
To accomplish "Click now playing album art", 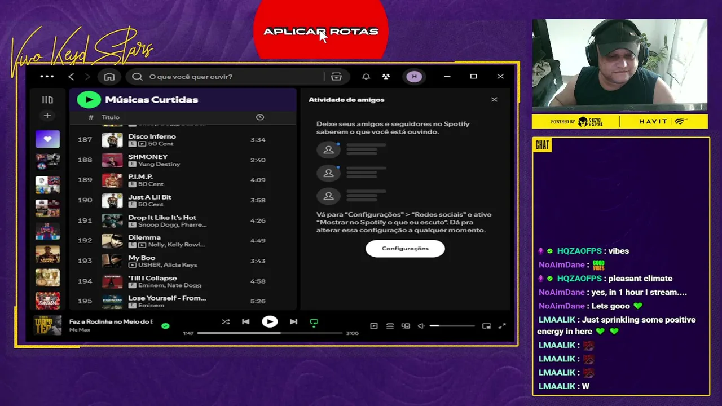I will pyautogui.click(x=47, y=325).
